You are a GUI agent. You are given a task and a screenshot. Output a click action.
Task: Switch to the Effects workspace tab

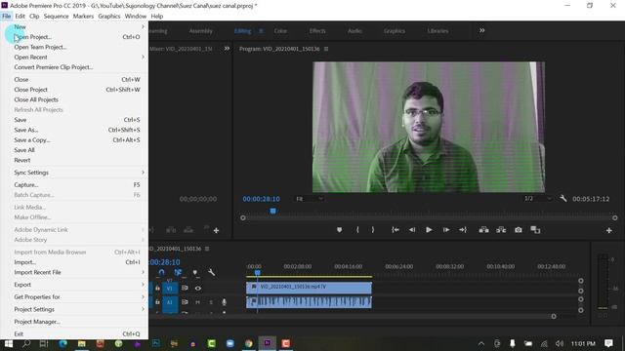coord(317,31)
